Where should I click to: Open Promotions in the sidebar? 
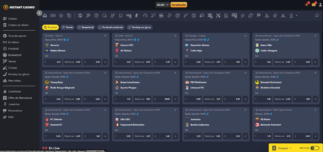point(15,111)
